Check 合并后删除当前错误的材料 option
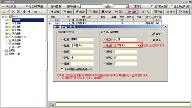192x108 pixels. point(62,69)
